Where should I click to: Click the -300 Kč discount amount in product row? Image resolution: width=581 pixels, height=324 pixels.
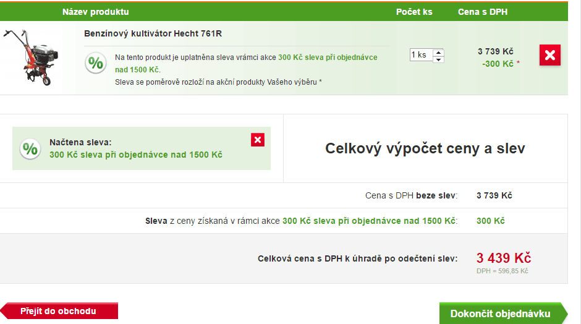(498, 64)
